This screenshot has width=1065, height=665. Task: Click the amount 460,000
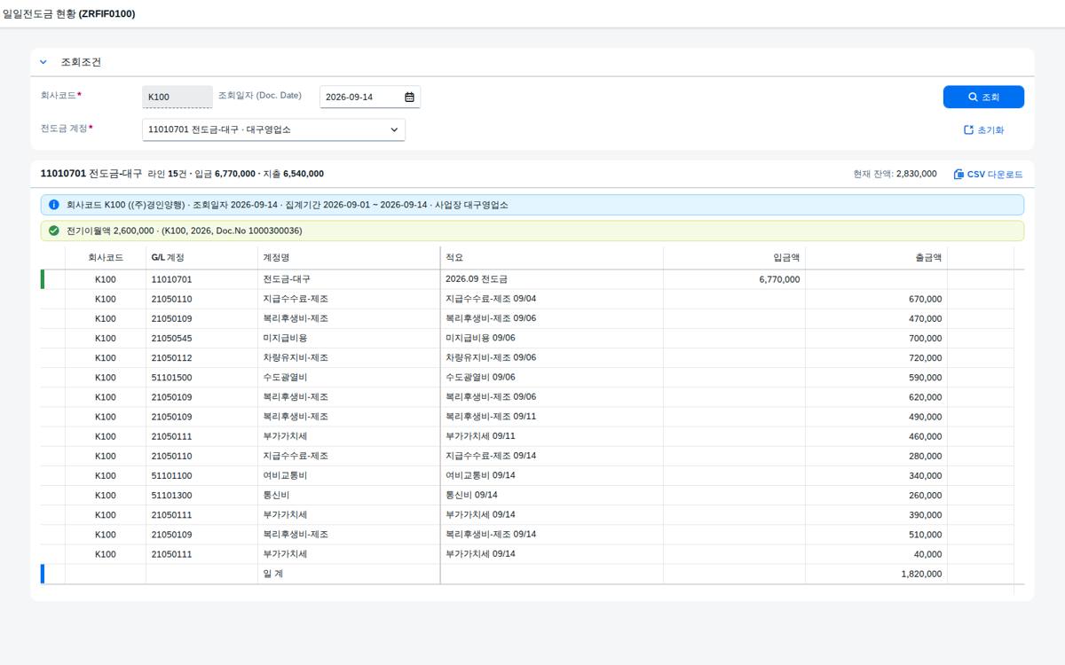tap(876, 436)
